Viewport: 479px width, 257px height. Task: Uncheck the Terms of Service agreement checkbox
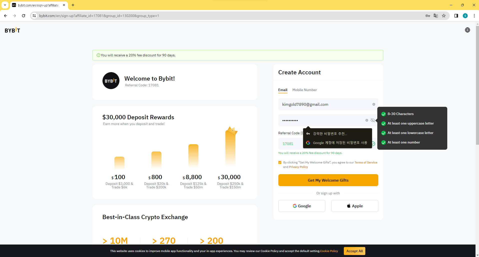[x=280, y=162]
